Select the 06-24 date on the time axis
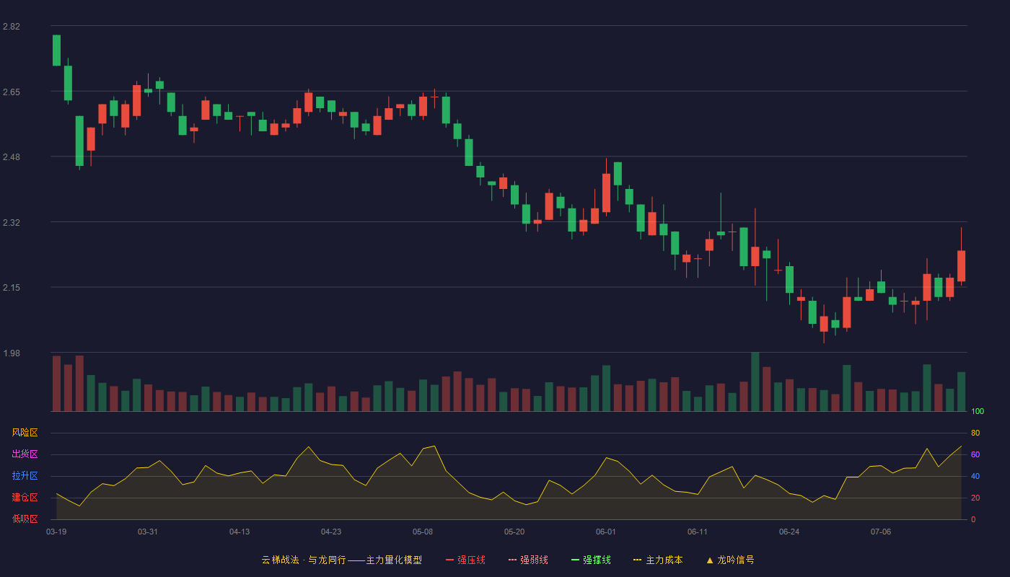 click(x=789, y=532)
